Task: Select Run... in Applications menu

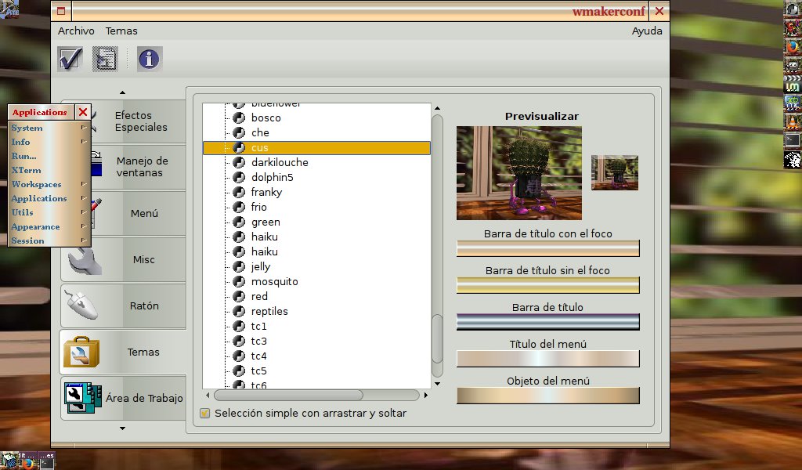Action: [49, 156]
